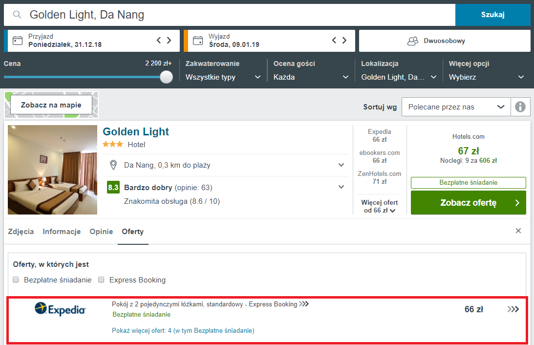Click Hotels.com 67 zł price

coord(468,151)
